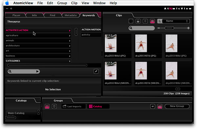Open the Metadata tab
Image resolution: width=197 pixels, height=129 pixels.
tap(71, 15)
